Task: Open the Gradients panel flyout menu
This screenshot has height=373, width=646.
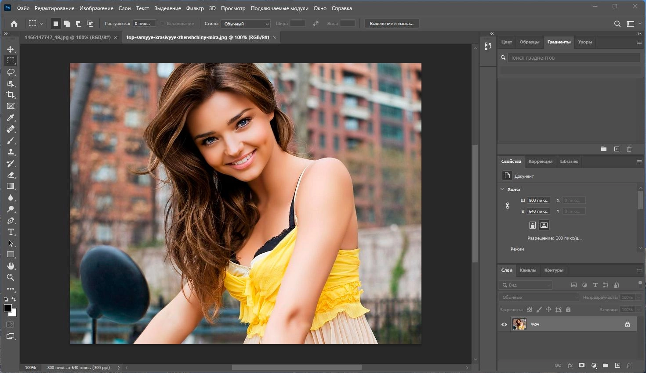Action: pyautogui.click(x=639, y=42)
